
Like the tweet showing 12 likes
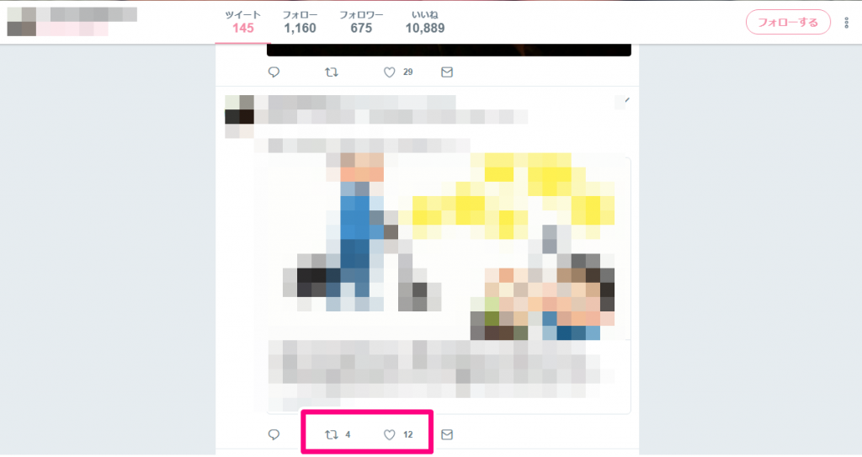389,434
